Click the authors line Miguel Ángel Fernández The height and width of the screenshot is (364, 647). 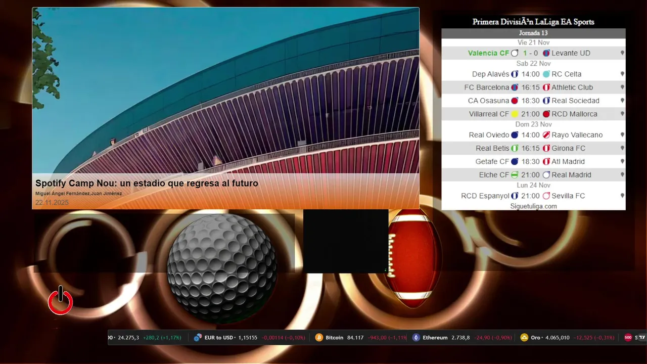[x=78, y=194]
